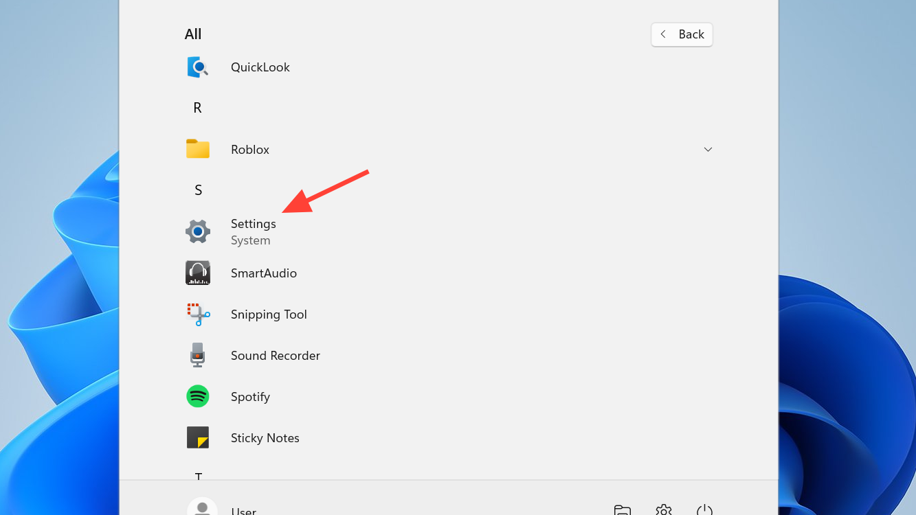Viewport: 916px width, 515px height.
Task: Open File Explorer icon in bottom bar
Action: [x=623, y=510]
